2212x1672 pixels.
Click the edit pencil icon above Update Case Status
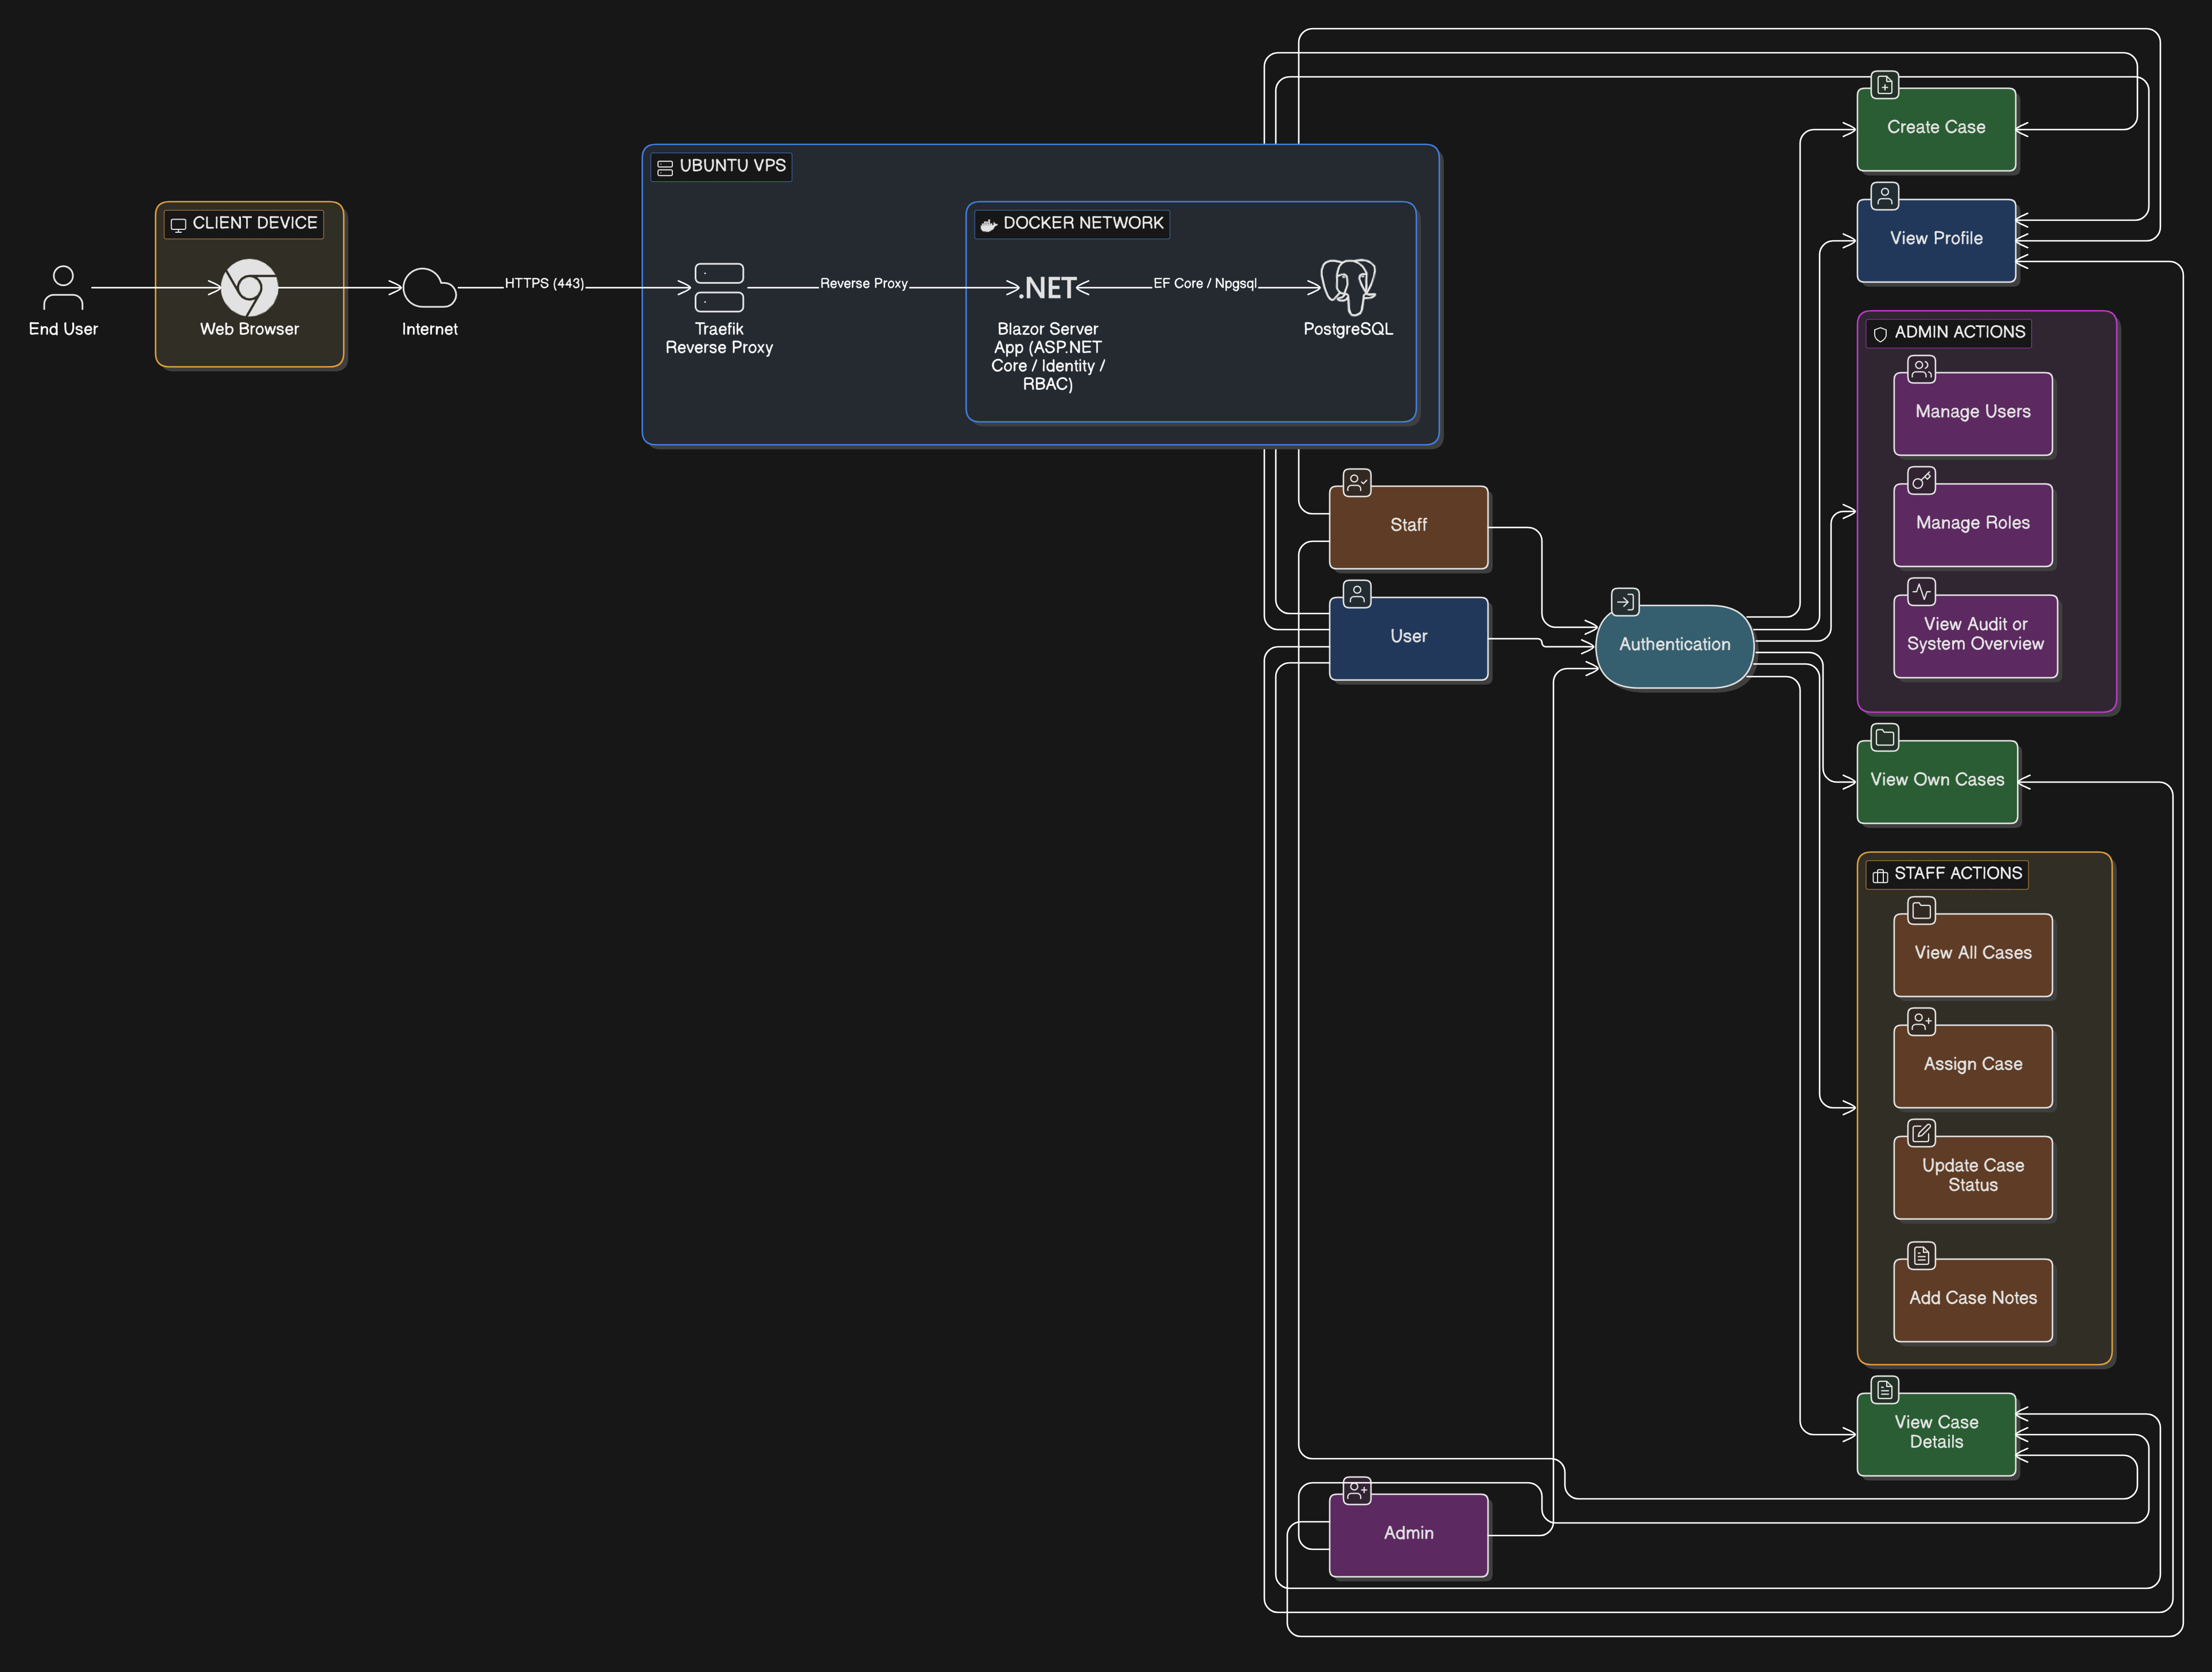pyautogui.click(x=1921, y=1132)
